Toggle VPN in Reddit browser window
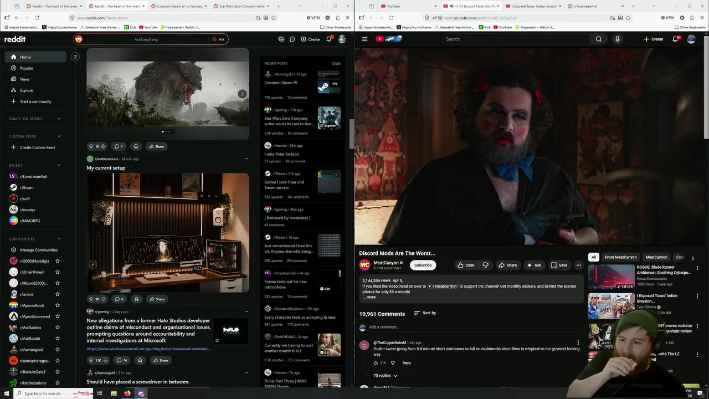 point(313,18)
